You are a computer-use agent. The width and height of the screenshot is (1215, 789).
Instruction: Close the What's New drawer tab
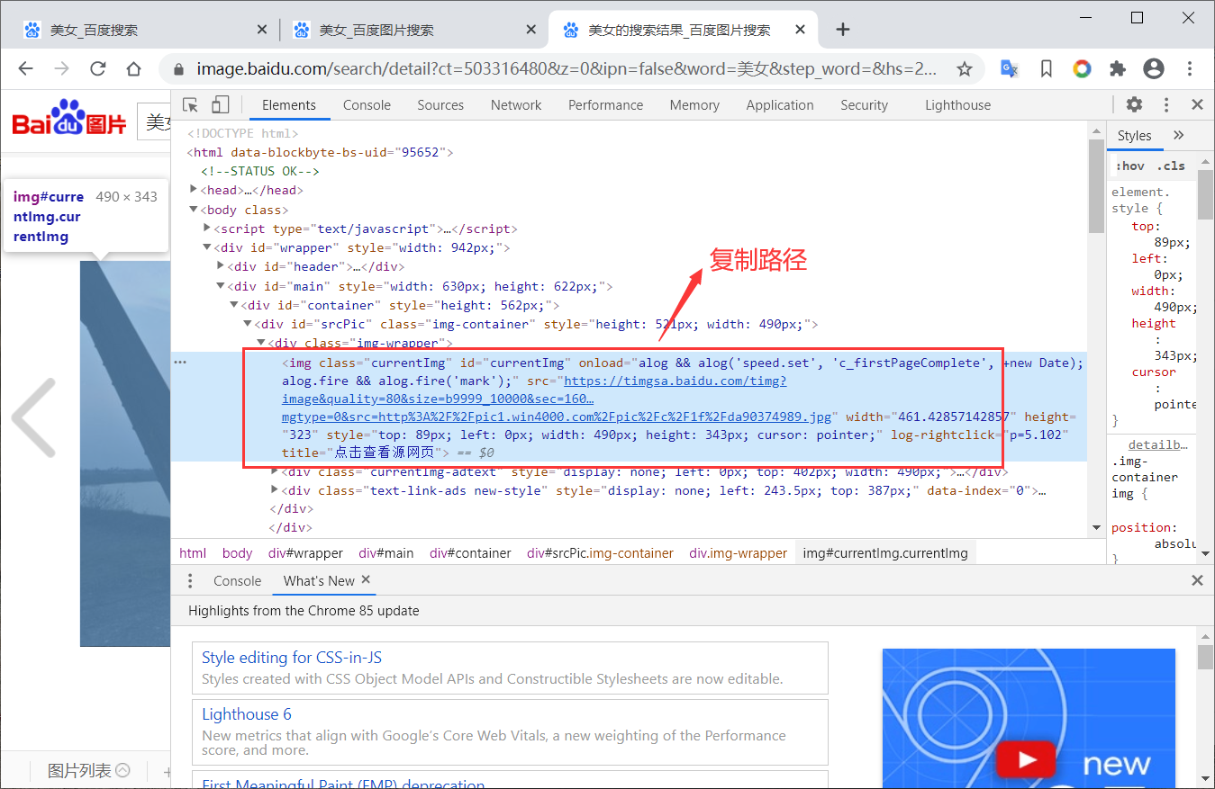click(366, 580)
